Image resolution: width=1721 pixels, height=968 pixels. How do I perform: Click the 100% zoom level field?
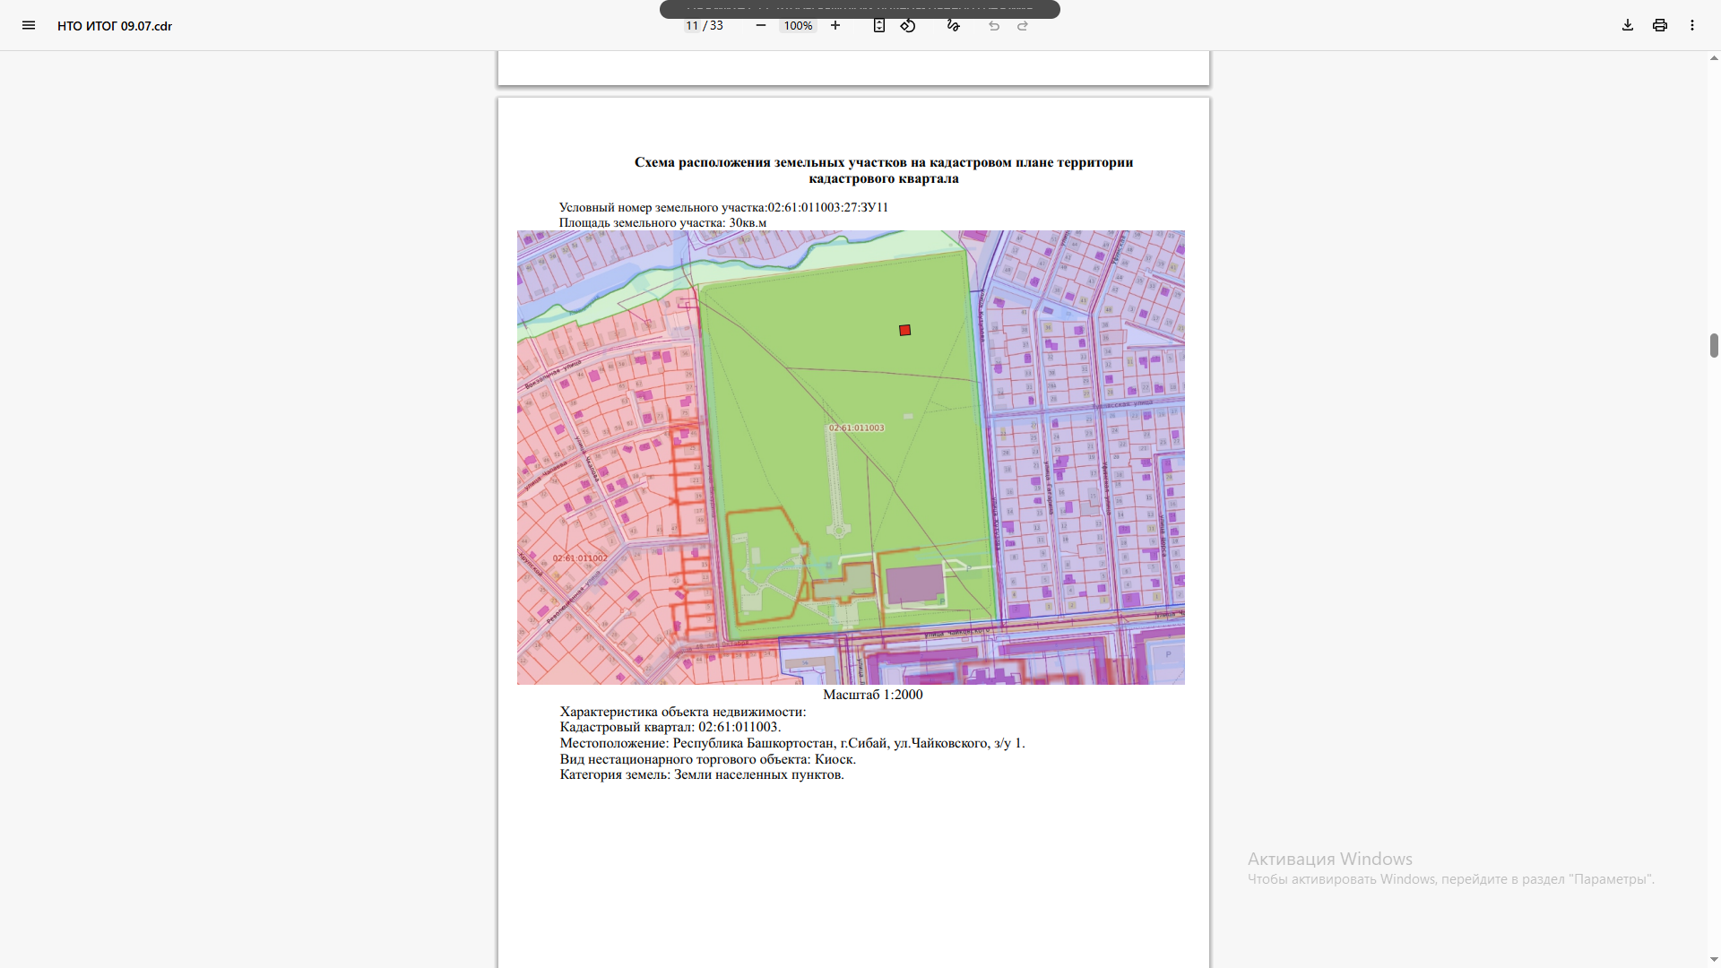(x=798, y=26)
